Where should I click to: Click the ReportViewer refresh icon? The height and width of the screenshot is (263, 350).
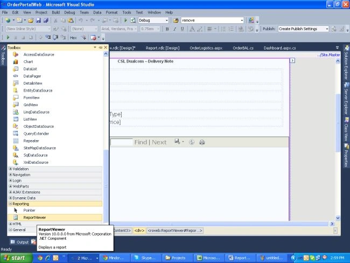tap(192, 142)
